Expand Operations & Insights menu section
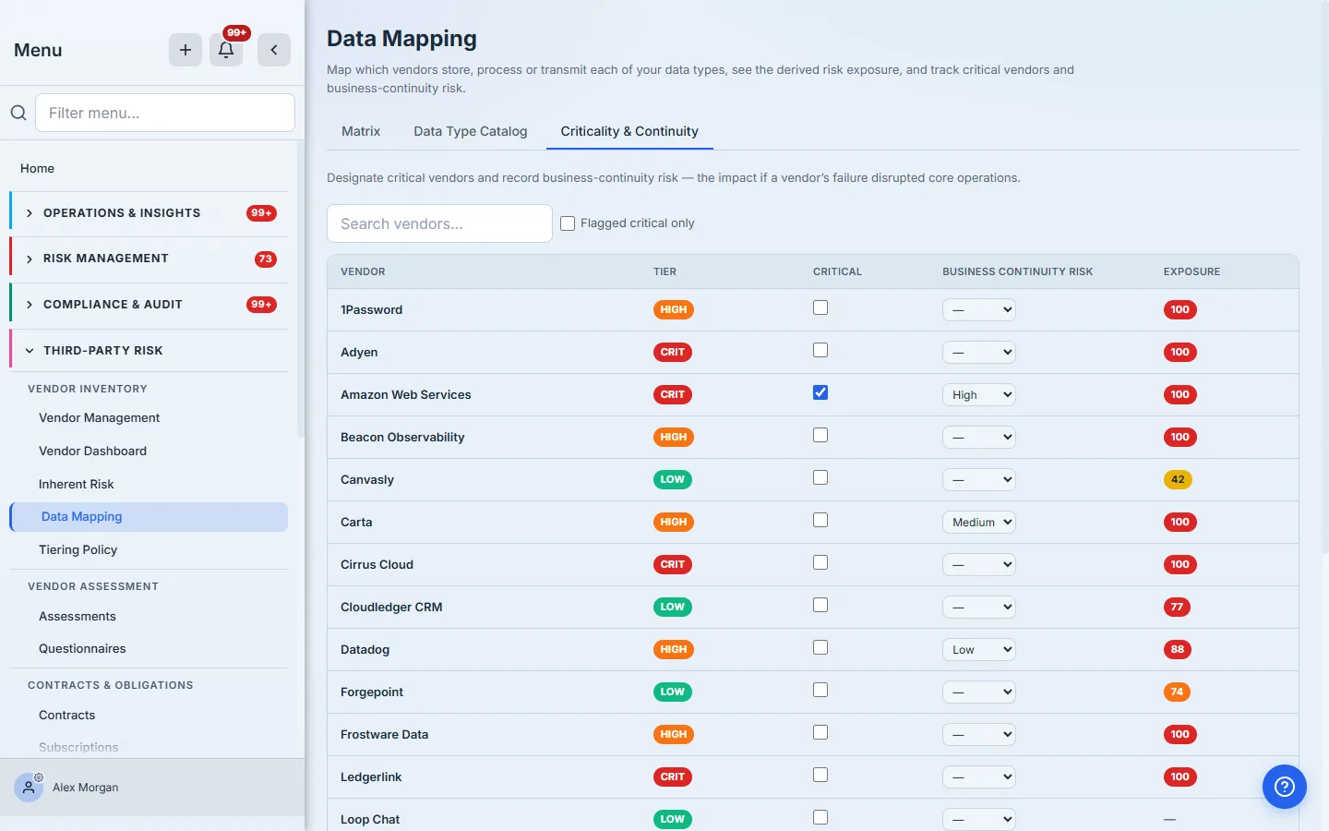This screenshot has width=1329, height=831. (x=149, y=213)
